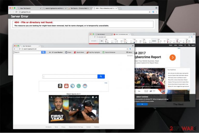The image size is (199, 133).
Task: Open the ESPN grid apps icon
Action: 185,45
